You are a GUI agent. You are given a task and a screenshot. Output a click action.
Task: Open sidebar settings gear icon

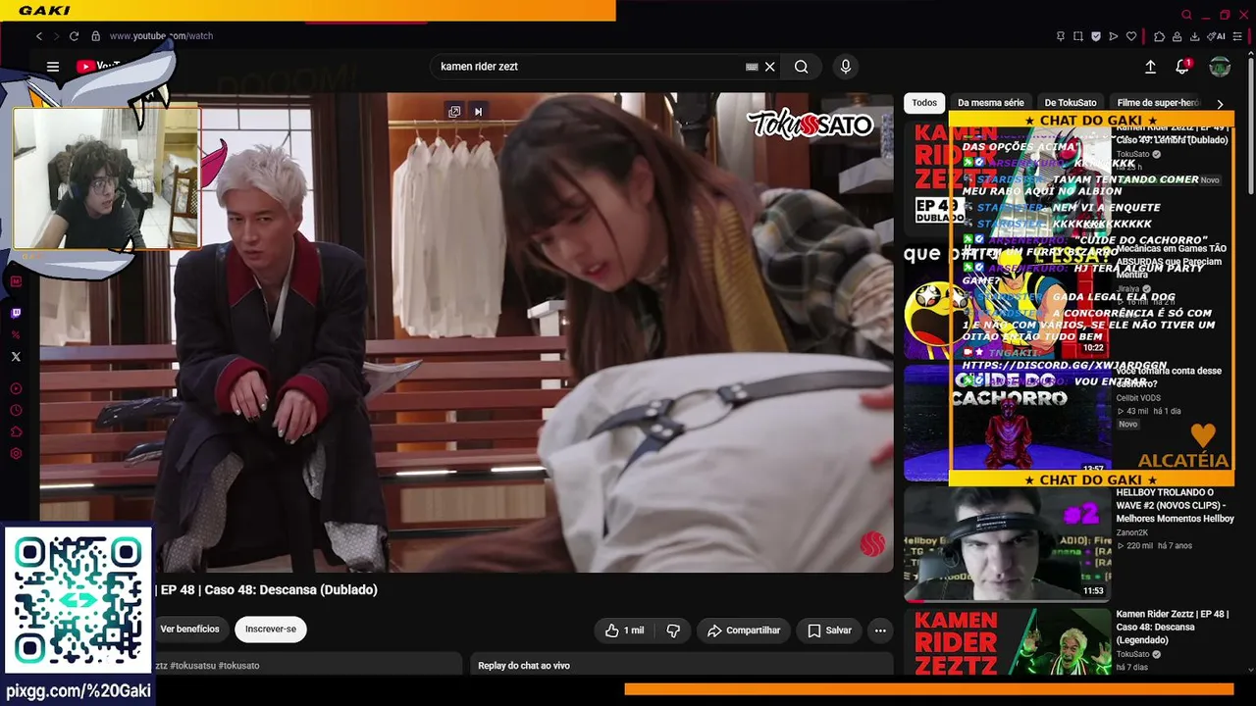16,454
